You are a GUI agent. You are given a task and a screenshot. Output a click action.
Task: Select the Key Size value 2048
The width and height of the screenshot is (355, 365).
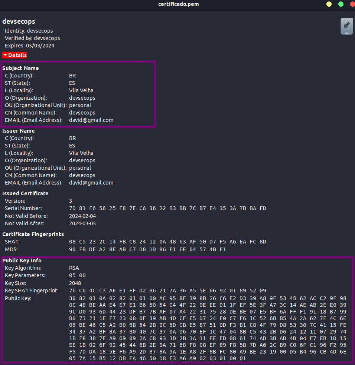75,283
